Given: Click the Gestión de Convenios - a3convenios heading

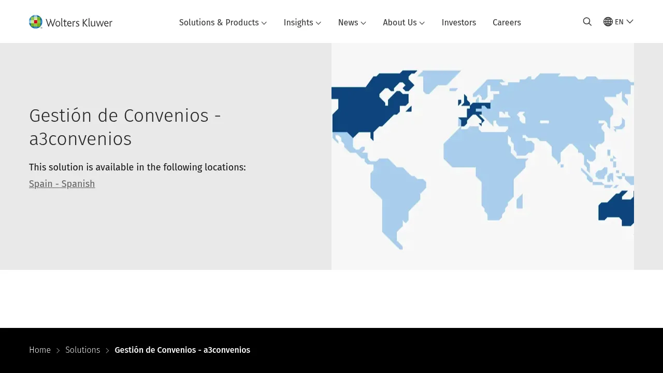Looking at the screenshot, I should [x=125, y=127].
